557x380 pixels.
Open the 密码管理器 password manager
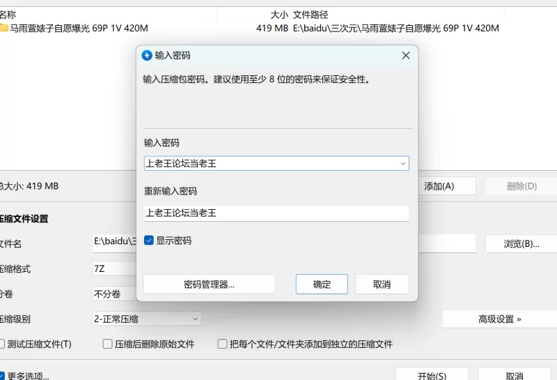pos(209,284)
